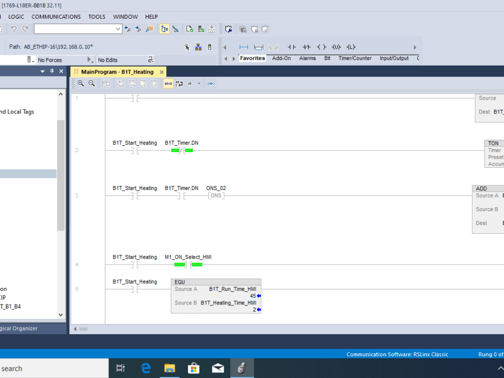Toggle the OTL latch instruction

[350, 47]
